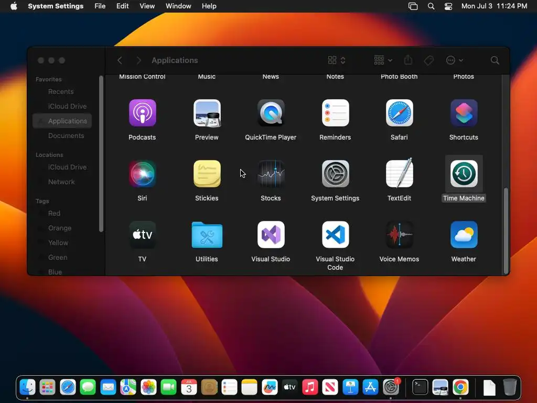Open Photos from the Dock
537x403 pixels.
(x=148, y=387)
